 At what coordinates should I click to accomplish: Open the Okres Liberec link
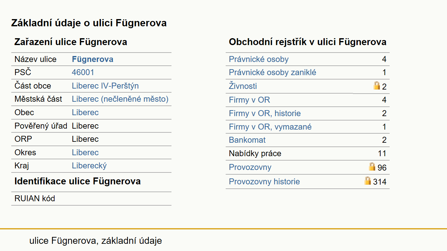85,153
